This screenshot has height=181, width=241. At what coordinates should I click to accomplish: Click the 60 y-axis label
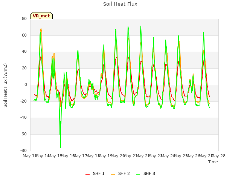[x=24, y=35]
